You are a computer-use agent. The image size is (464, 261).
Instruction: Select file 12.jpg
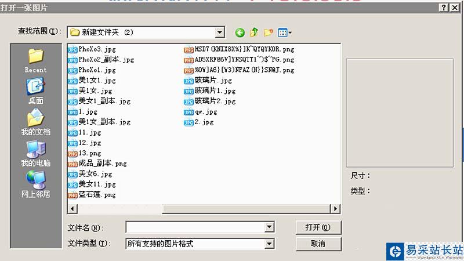(84, 143)
